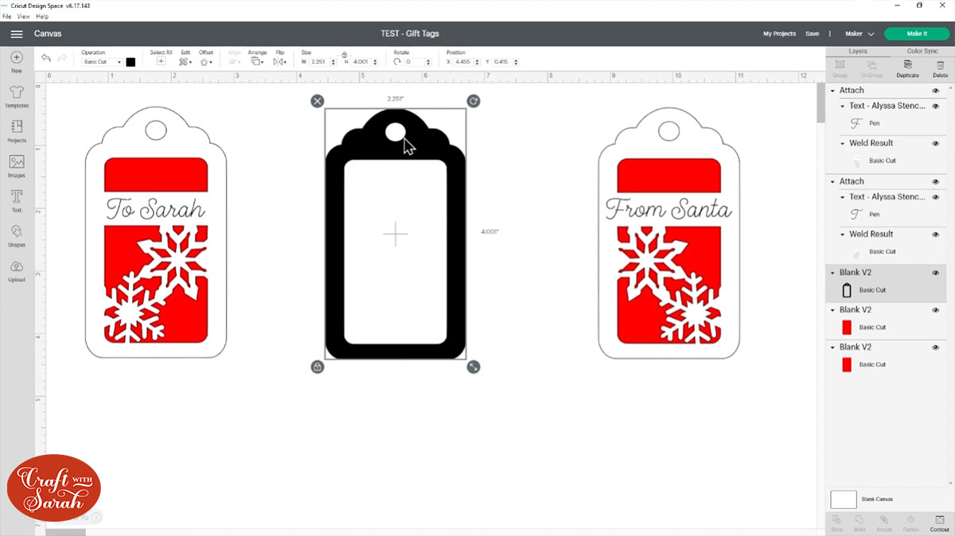This screenshot has height=536, width=955.
Task: Open the Flip dropdown
Action: [280, 61]
